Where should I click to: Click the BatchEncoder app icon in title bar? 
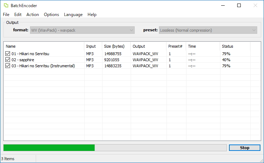coord(6,6)
